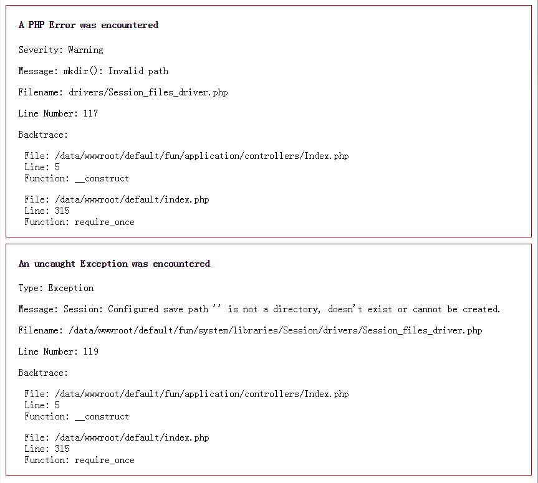Viewport: 538px width, 483px height.
Task: Click the first box's 'Backtrace:' label
Action: click(43, 135)
